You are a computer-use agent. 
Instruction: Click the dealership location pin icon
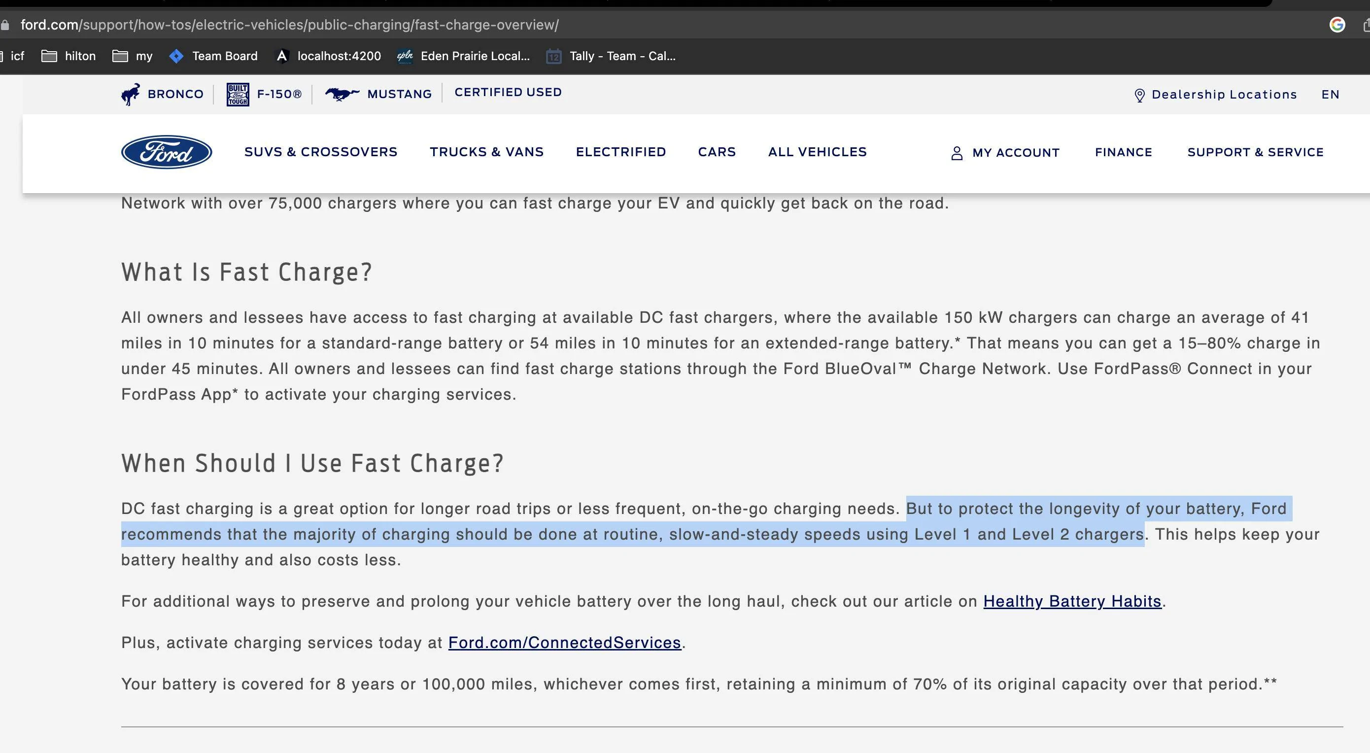1139,95
